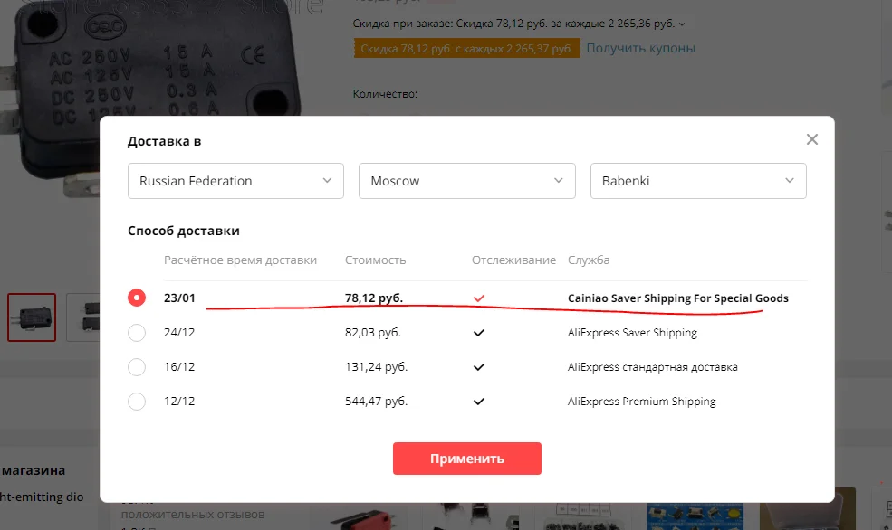892x530 pixels.
Task: Click the Получить купоны link
Action: [640, 48]
